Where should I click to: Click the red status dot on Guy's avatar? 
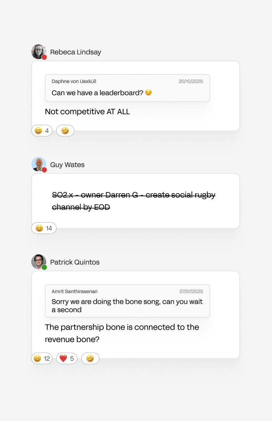[44, 170]
